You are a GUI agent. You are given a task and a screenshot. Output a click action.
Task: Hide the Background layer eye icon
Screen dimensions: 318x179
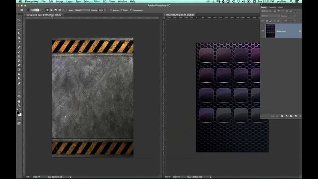(x=263, y=31)
